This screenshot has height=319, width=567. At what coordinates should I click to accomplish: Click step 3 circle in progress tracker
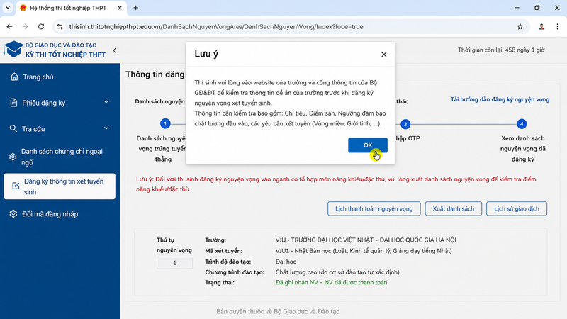[405, 124]
